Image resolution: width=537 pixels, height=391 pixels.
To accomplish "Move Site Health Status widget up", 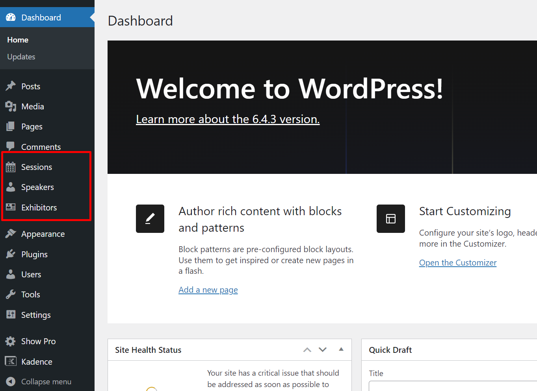I will coord(307,350).
